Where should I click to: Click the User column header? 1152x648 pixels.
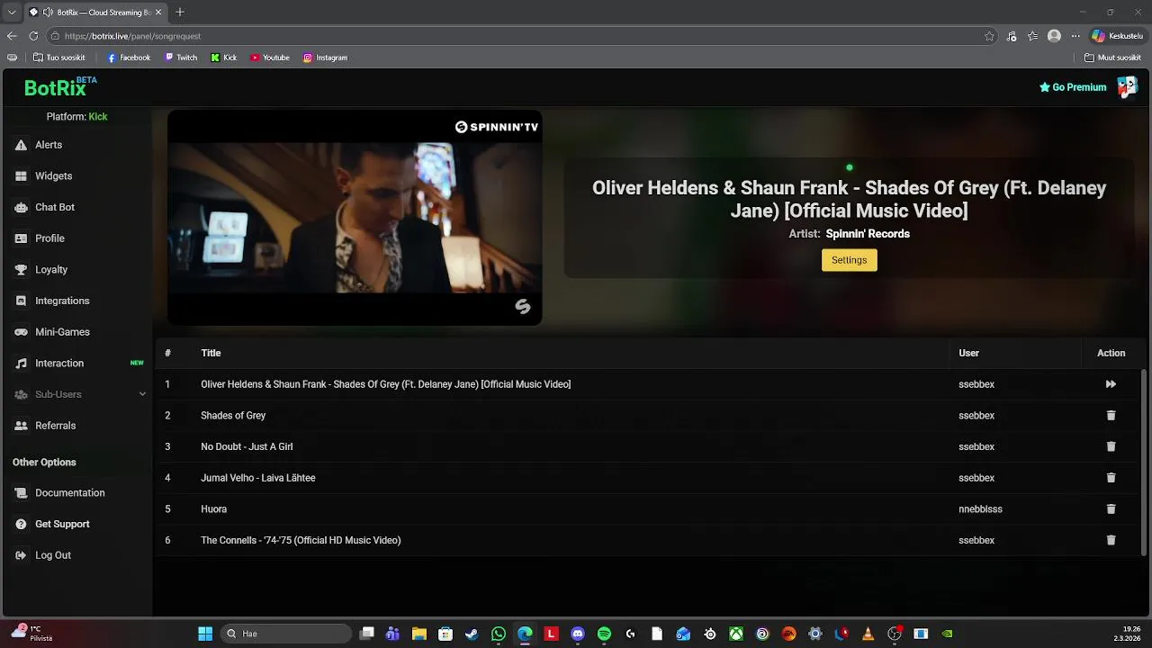point(968,353)
